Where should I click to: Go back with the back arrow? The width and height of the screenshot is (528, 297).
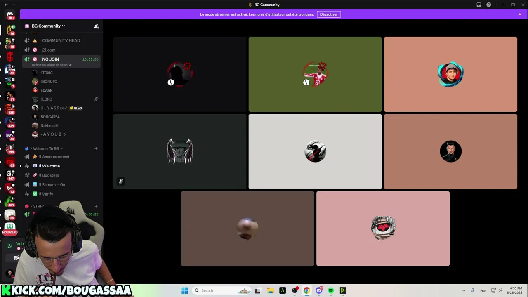coord(6,5)
